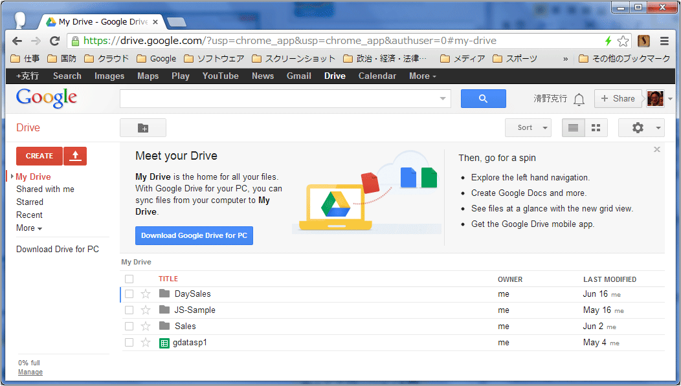Expand More in the left sidebar
Image resolution: width=681 pixels, height=386 pixels.
tap(29, 228)
